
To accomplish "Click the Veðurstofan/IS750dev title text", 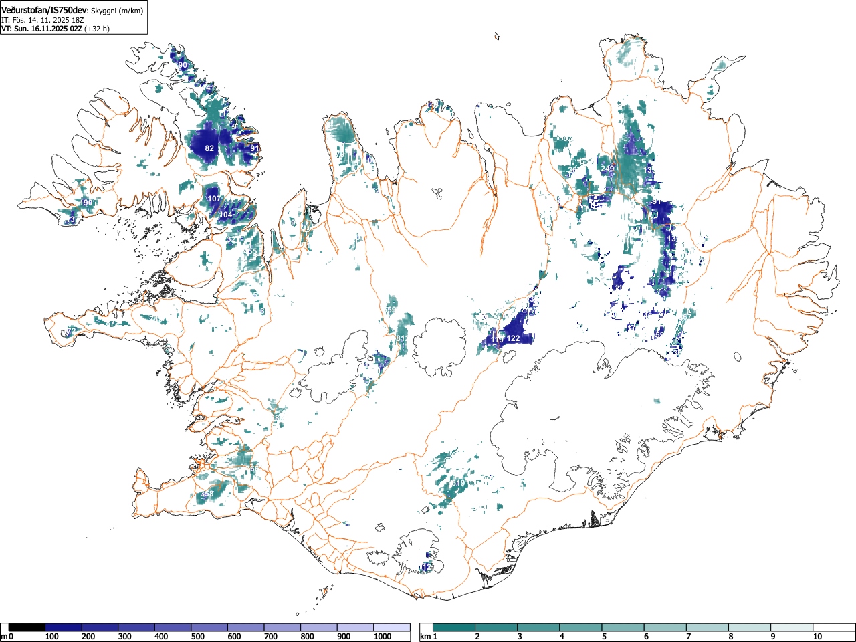I will coord(45,10).
